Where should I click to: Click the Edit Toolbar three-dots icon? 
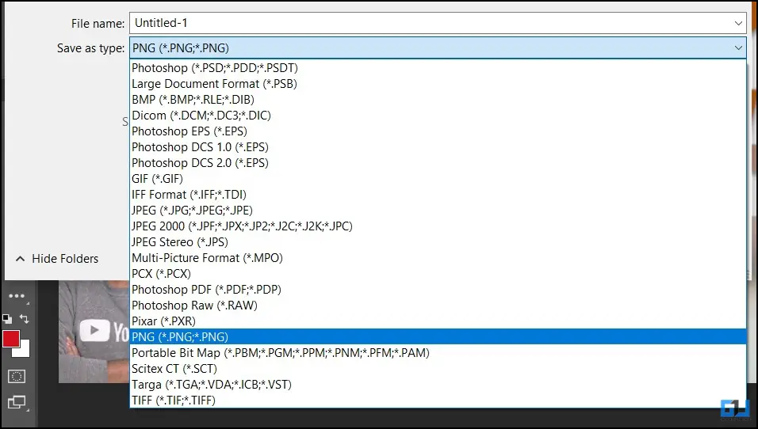(x=17, y=296)
